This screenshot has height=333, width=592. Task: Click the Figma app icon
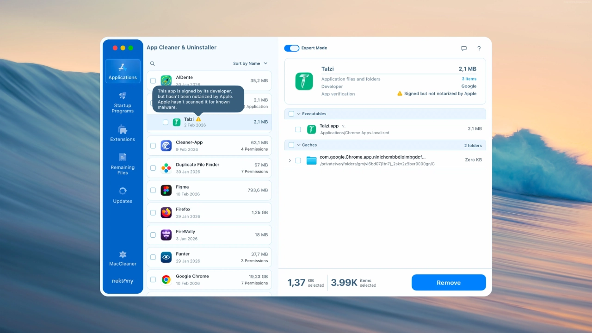click(166, 190)
